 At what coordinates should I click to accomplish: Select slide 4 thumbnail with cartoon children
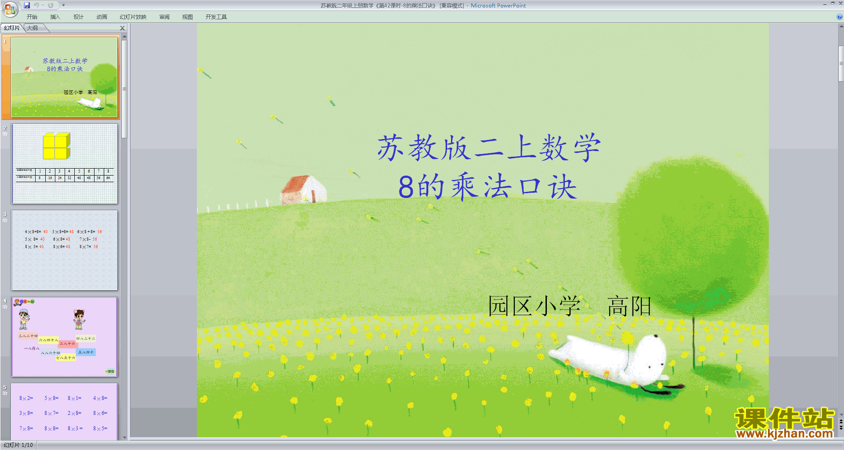pos(64,337)
